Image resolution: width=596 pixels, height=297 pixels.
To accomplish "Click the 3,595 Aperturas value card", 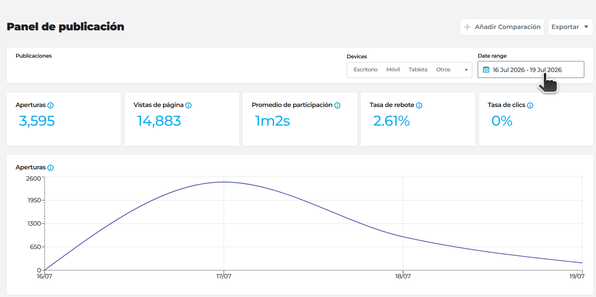I will 64,119.
